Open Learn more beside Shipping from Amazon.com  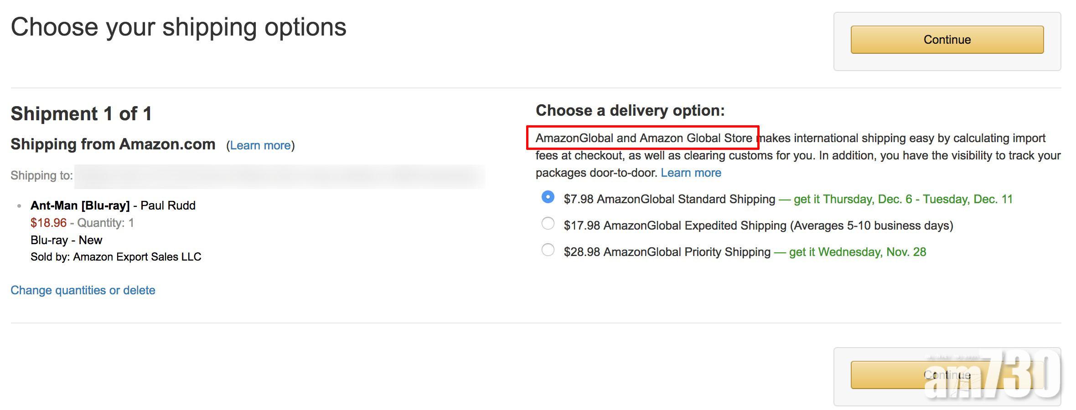[x=260, y=145]
